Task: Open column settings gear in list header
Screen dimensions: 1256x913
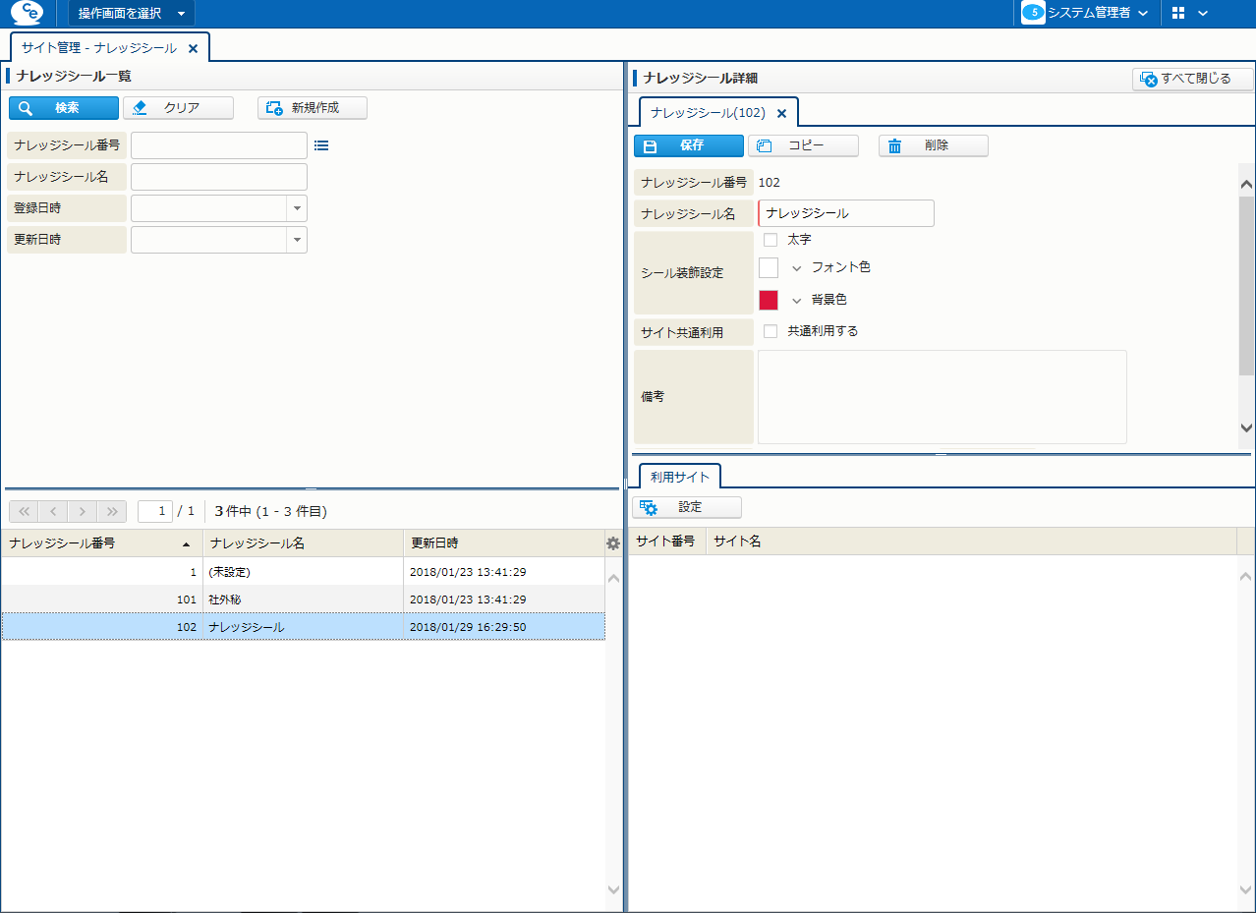Action: pos(613,543)
